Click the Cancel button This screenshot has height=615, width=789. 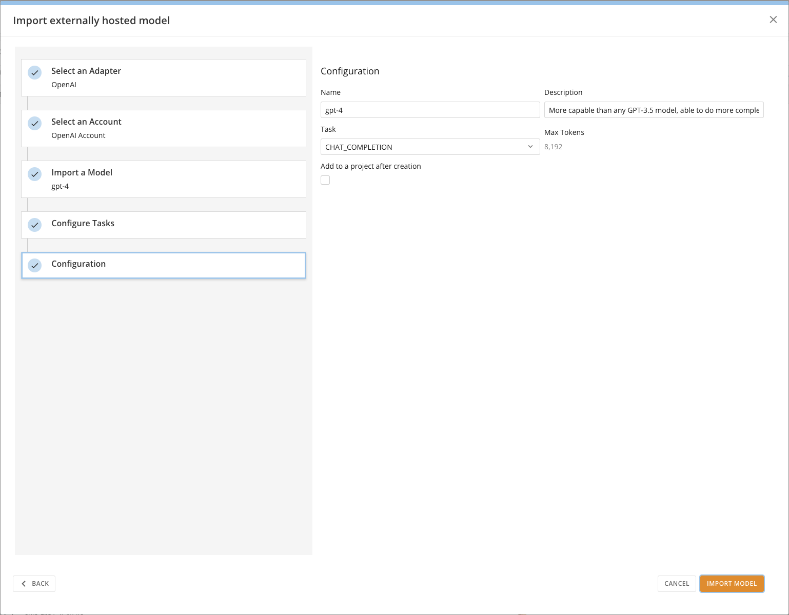click(x=677, y=584)
